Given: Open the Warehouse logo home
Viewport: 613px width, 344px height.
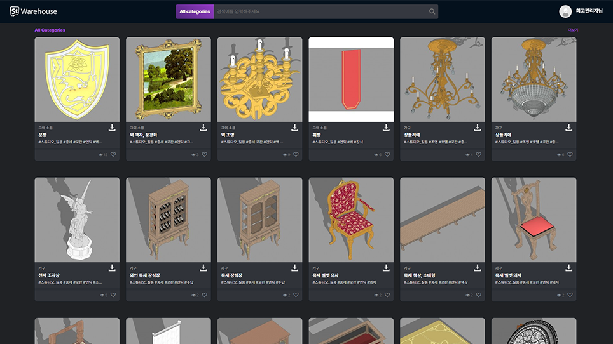Looking at the screenshot, I should click(x=34, y=11).
